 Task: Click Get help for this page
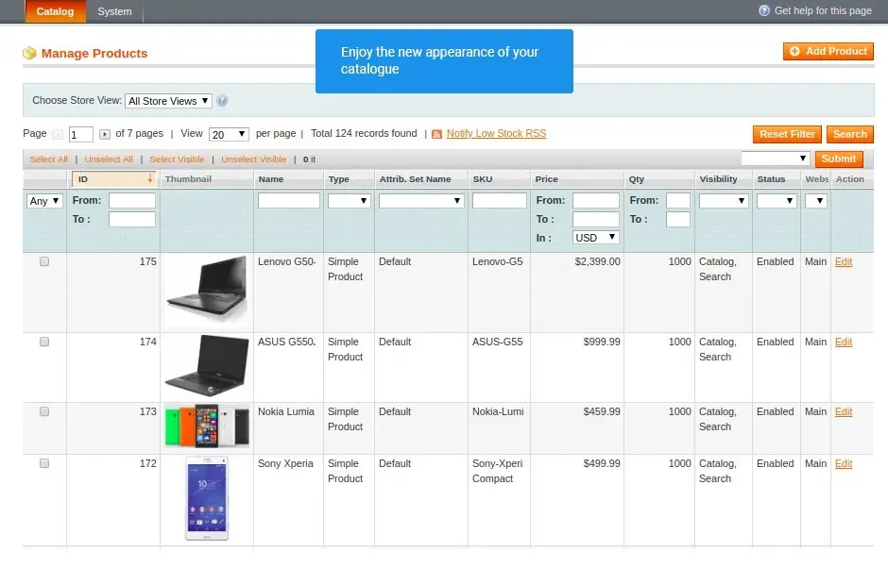(x=822, y=10)
